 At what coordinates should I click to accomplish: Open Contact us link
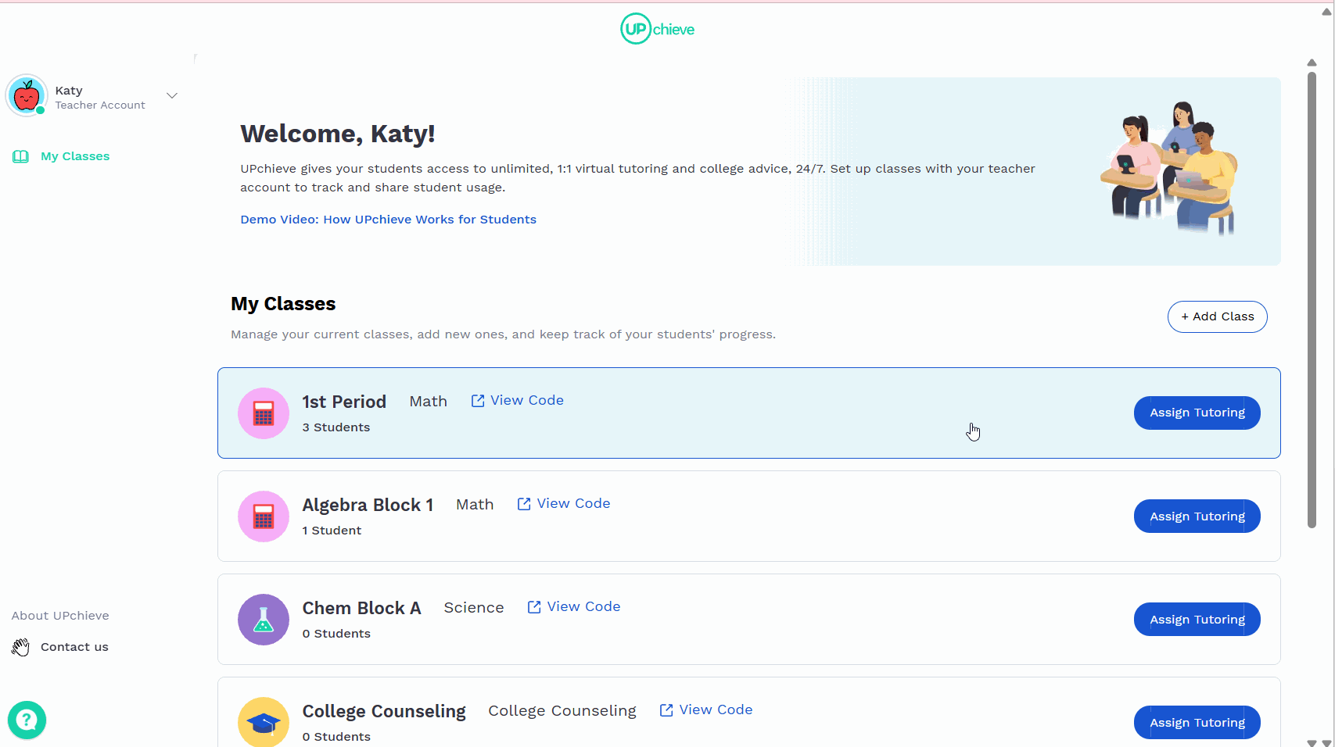tap(74, 647)
